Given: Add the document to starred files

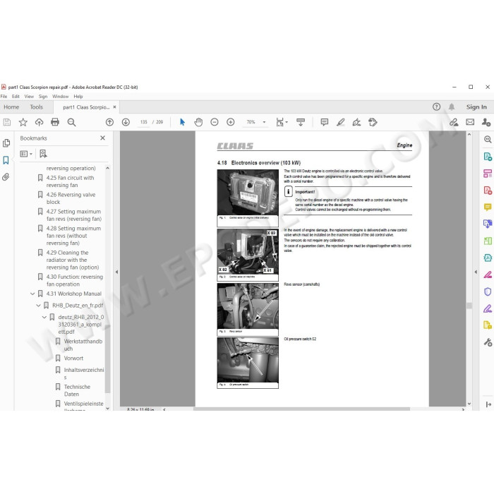Looking at the screenshot, I should 23,122.
